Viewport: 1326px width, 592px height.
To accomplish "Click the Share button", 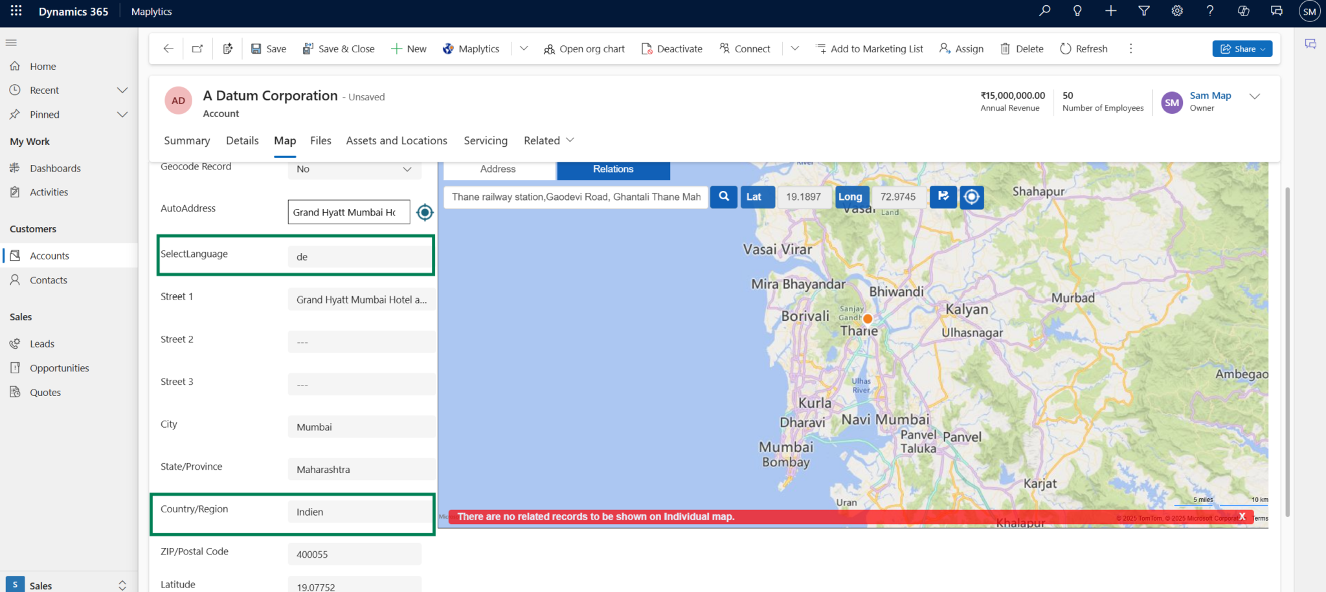I will click(x=1241, y=48).
